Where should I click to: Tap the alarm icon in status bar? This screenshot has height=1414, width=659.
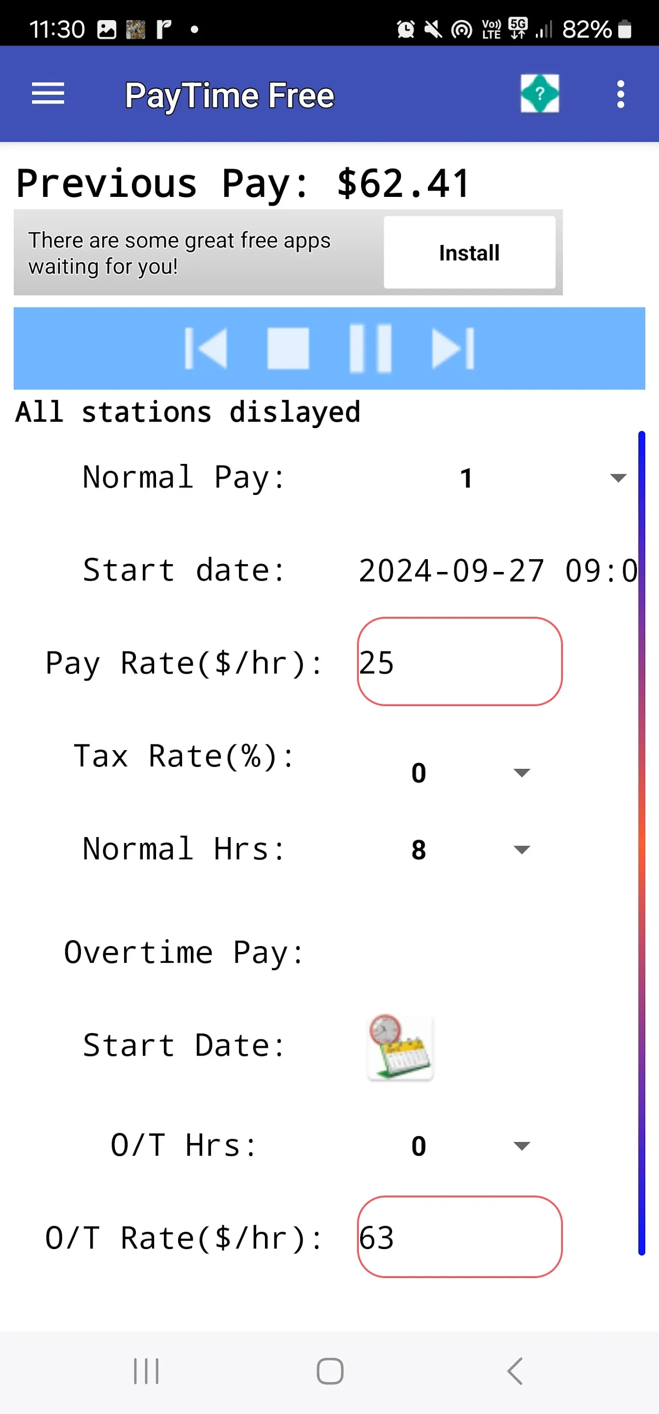click(x=405, y=29)
